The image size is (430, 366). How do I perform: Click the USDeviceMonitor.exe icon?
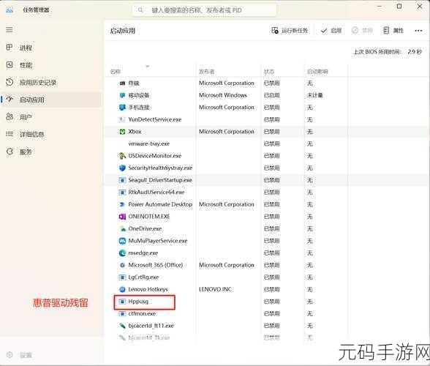tap(122, 156)
